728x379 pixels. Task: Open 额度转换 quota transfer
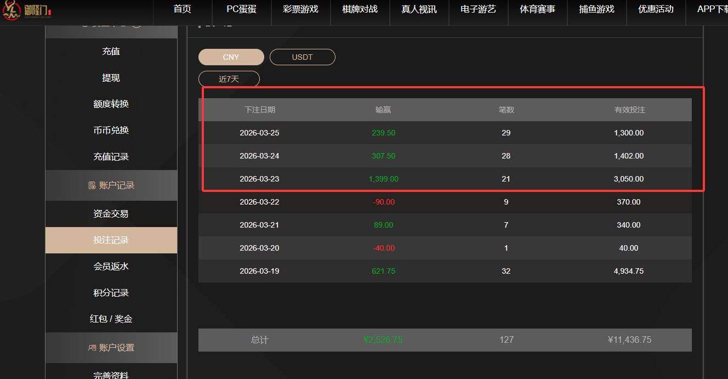coord(111,104)
